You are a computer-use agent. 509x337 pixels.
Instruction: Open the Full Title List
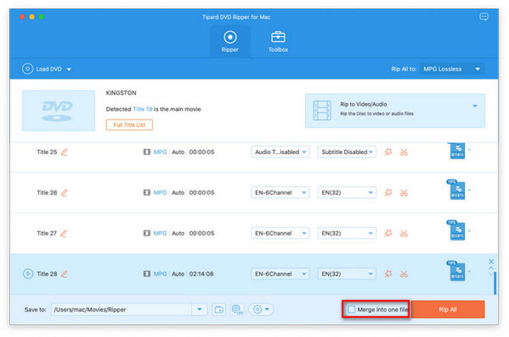point(129,125)
